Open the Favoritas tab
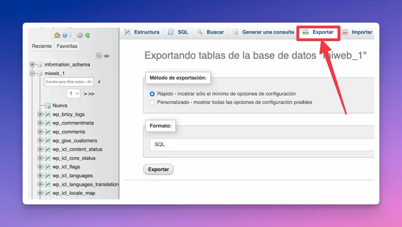The width and height of the screenshot is (402, 227). pyautogui.click(x=67, y=46)
